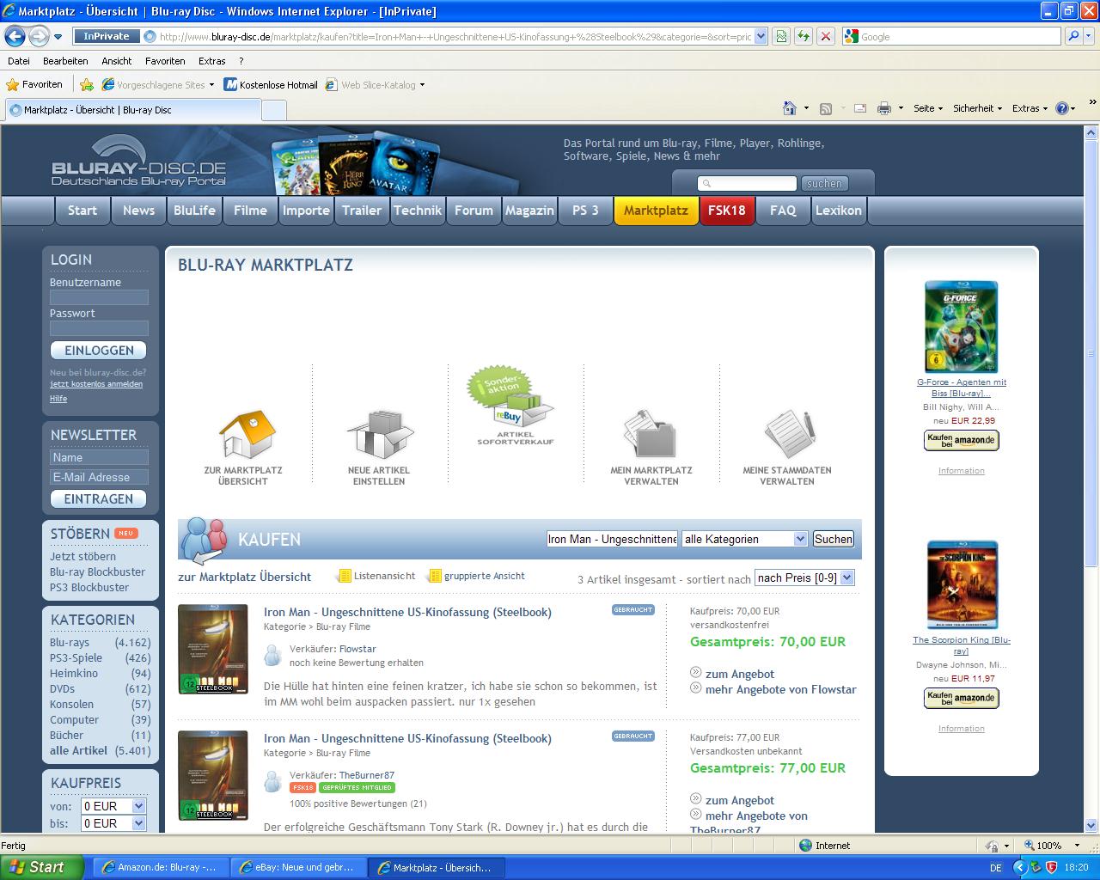Click the browser Back arrow button
1100x880 pixels.
click(x=15, y=36)
